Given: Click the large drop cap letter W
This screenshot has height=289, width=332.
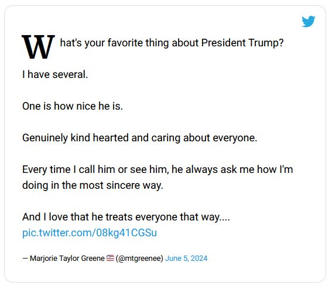Looking at the screenshot, I should pos(38,47).
